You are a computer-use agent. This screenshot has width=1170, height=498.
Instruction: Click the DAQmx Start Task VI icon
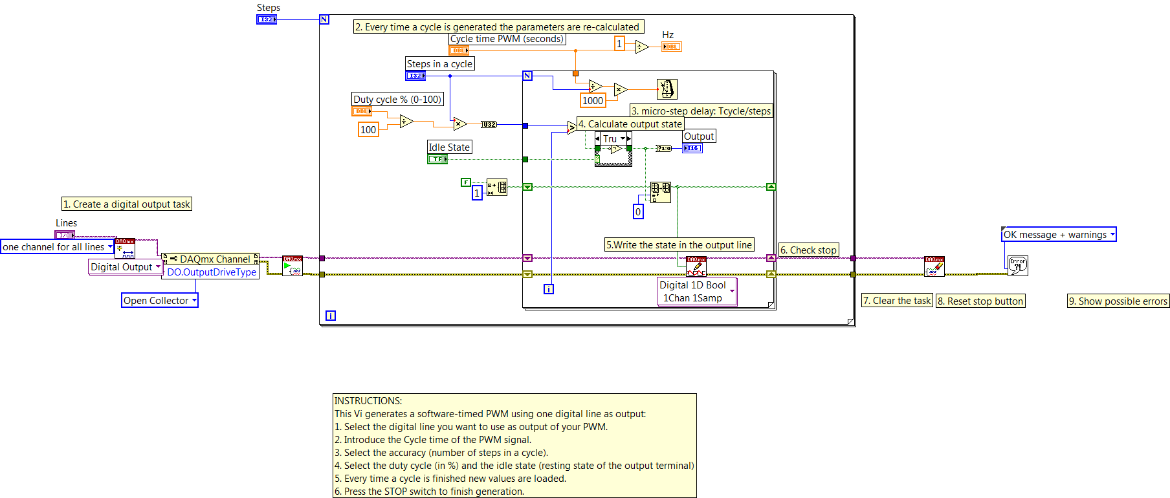point(292,266)
